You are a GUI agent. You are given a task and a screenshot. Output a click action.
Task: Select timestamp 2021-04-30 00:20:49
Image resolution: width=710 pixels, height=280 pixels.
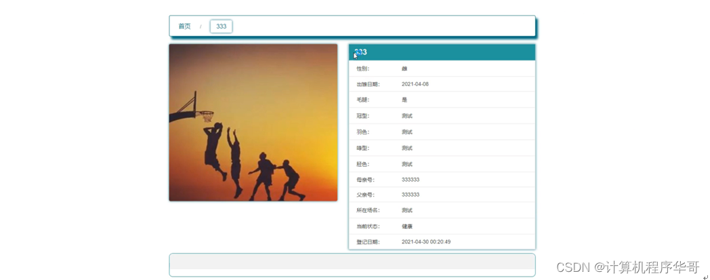(x=426, y=242)
